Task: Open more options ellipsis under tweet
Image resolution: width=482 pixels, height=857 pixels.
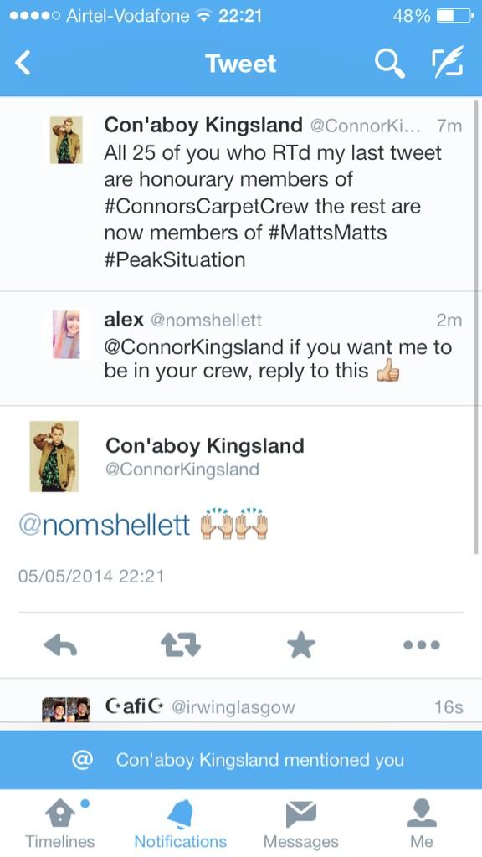Action: pyautogui.click(x=422, y=645)
